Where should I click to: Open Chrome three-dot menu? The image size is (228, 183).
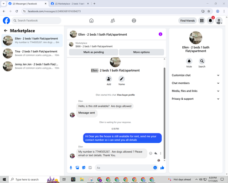tap(224, 11)
